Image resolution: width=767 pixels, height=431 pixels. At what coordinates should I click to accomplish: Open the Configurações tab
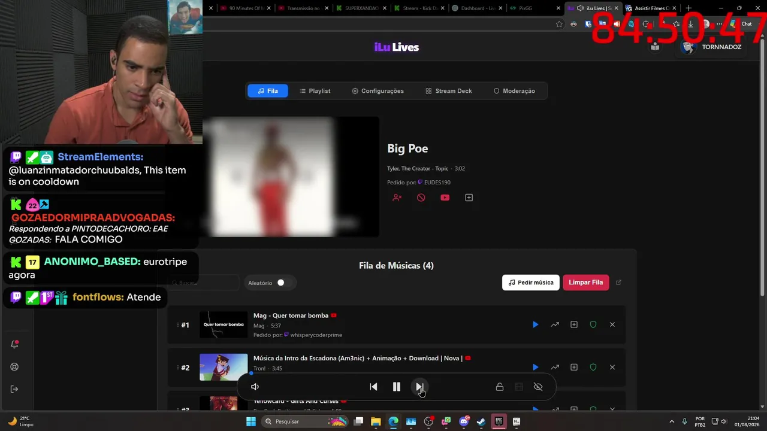pyautogui.click(x=378, y=91)
